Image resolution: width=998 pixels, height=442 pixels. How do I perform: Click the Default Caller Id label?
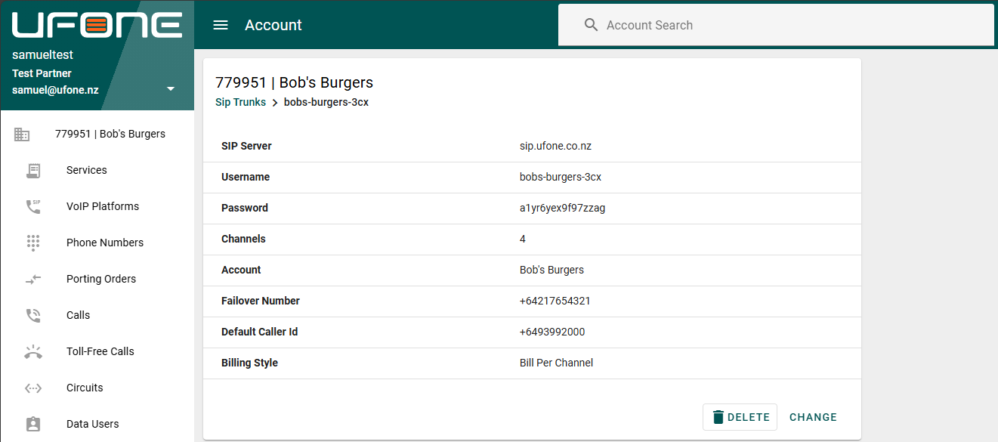pos(259,332)
